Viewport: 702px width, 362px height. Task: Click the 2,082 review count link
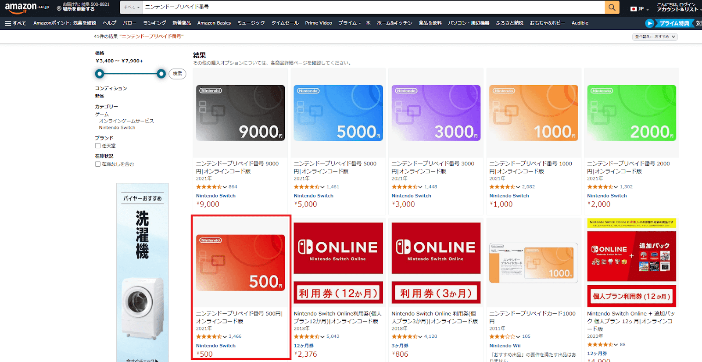(528, 187)
